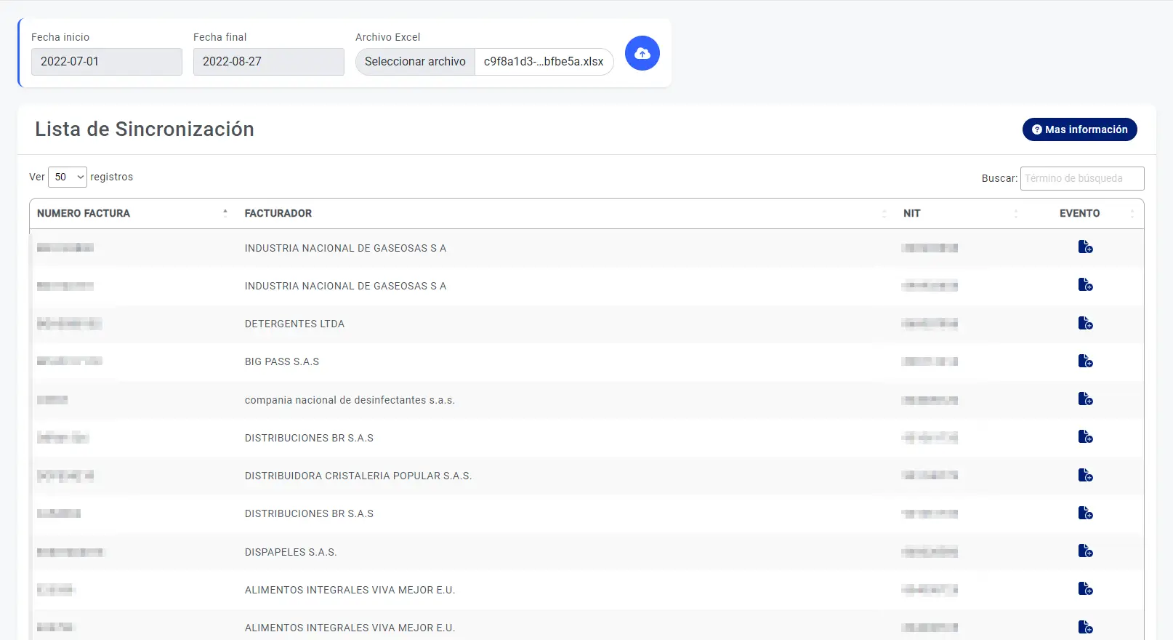Sort table by NIT column header
1173x640 pixels.
click(x=911, y=213)
